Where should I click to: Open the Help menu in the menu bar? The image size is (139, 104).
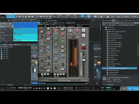(28, 14)
